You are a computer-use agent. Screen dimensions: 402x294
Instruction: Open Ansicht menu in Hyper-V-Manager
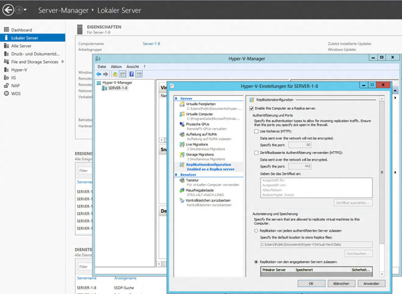pos(133,66)
